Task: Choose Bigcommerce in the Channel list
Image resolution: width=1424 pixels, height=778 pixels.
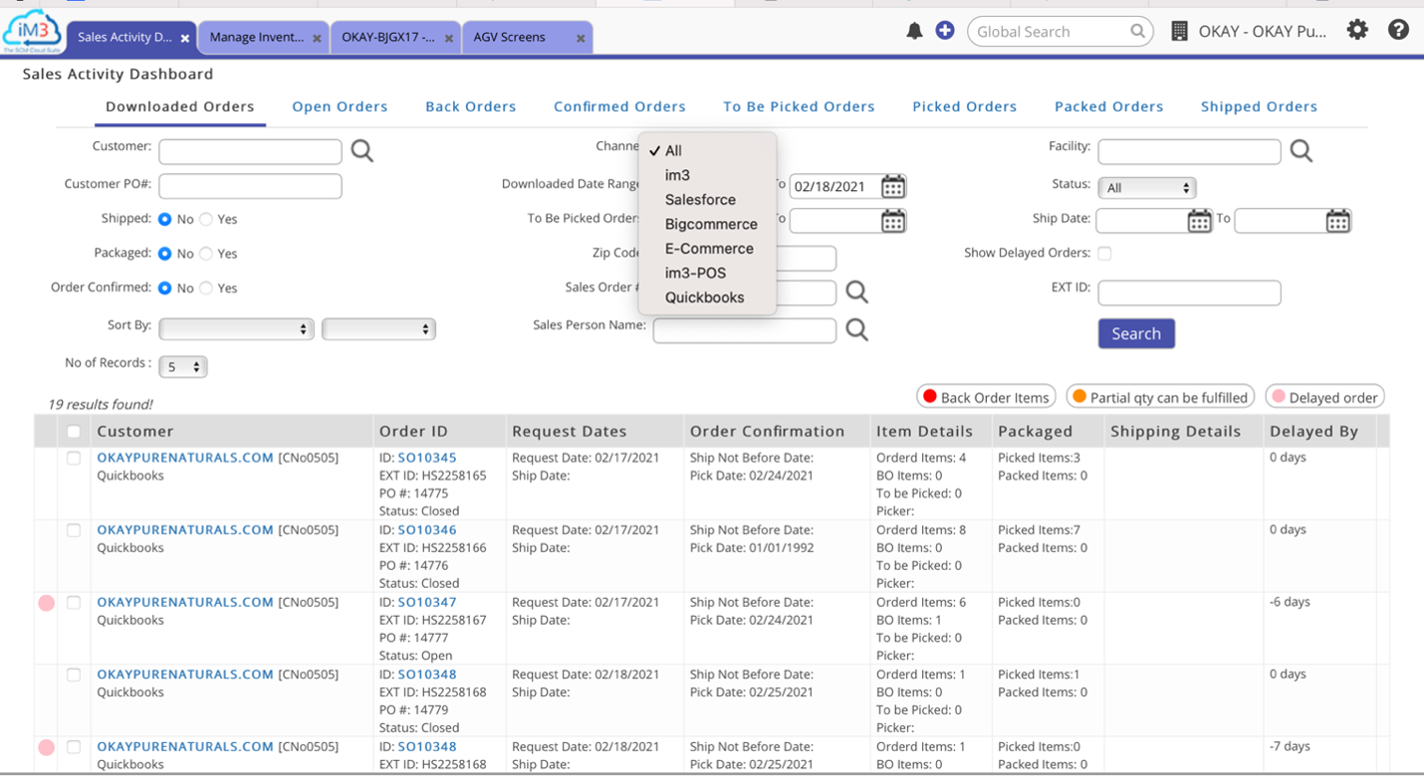Action: pos(707,224)
